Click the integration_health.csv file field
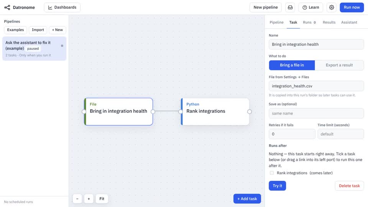The width and height of the screenshot is (368, 207). coord(316,86)
